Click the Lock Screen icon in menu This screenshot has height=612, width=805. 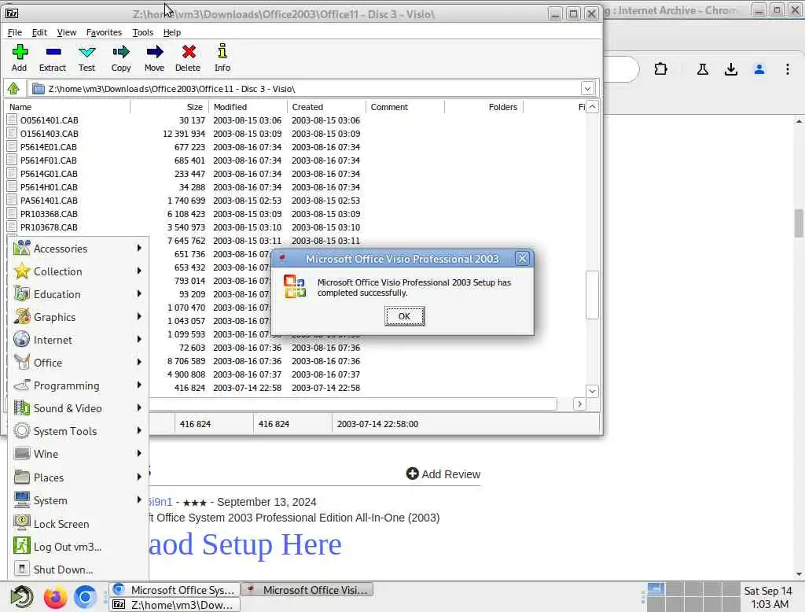[21, 523]
